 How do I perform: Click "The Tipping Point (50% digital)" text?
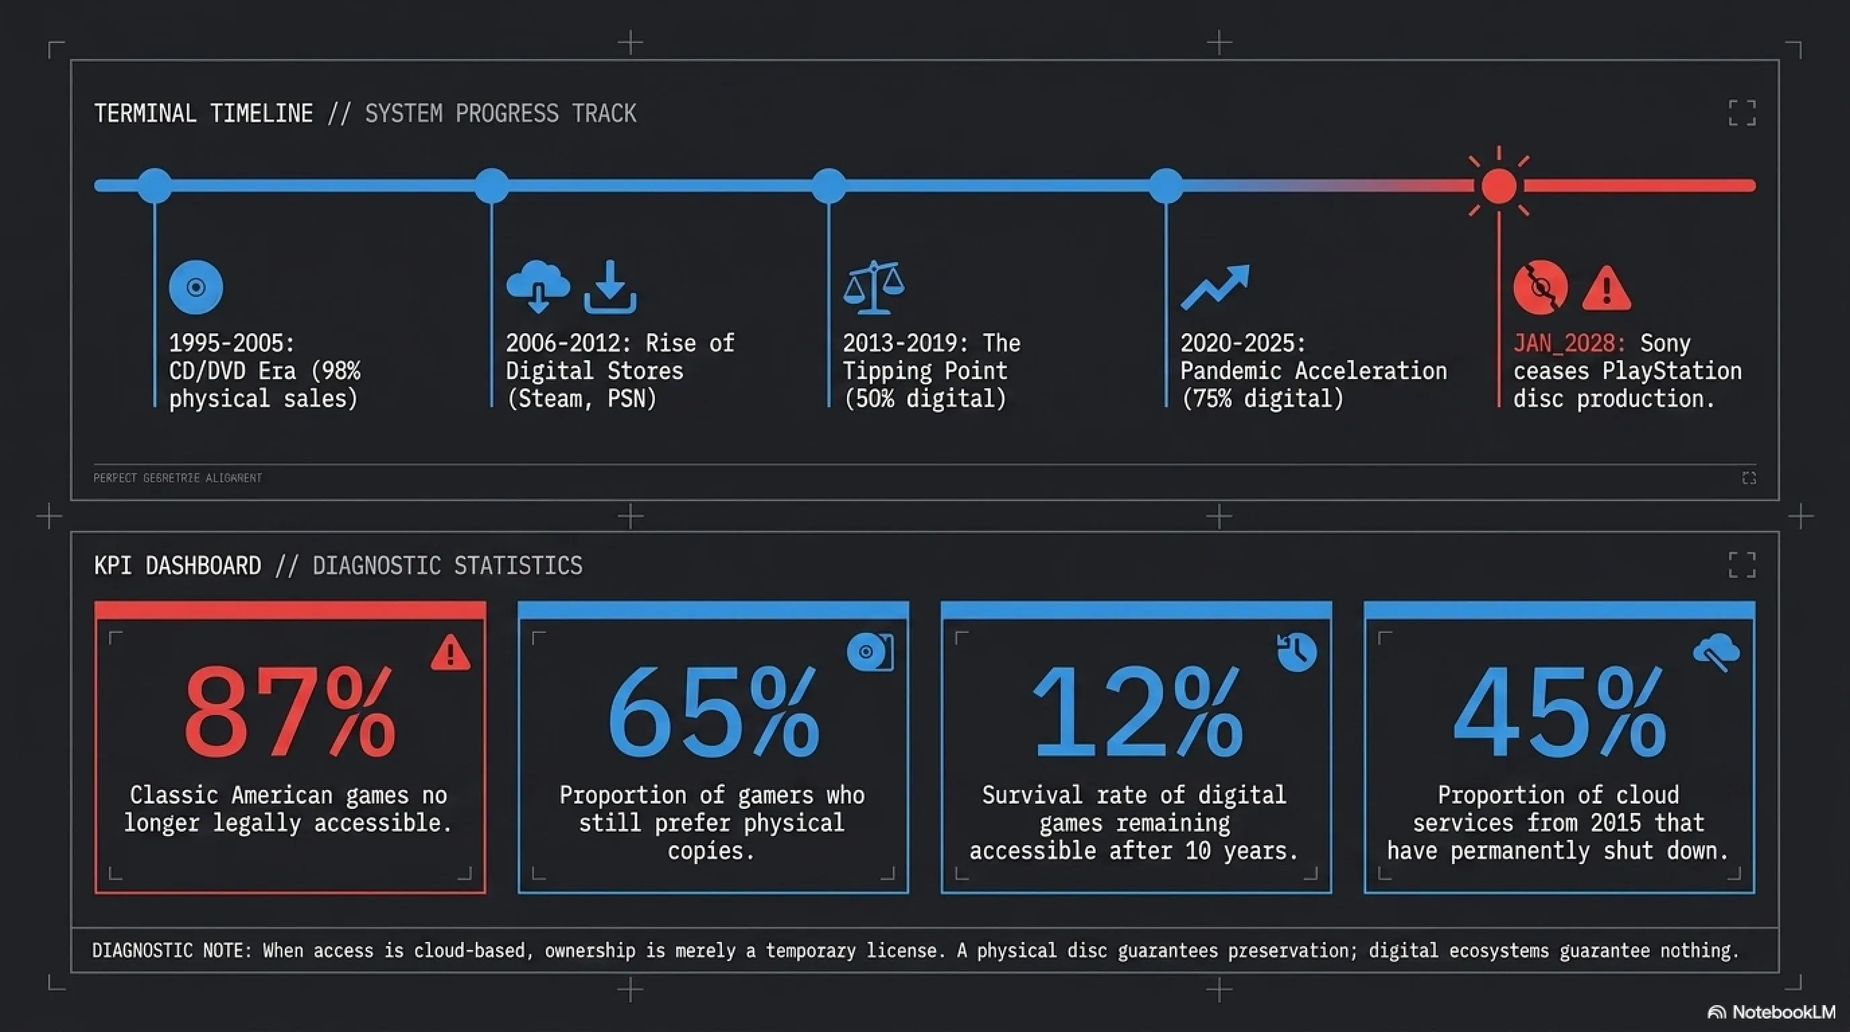[932, 371]
